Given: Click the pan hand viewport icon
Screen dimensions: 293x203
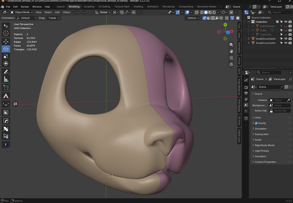Looking at the screenshot, I should [x=232, y=51].
